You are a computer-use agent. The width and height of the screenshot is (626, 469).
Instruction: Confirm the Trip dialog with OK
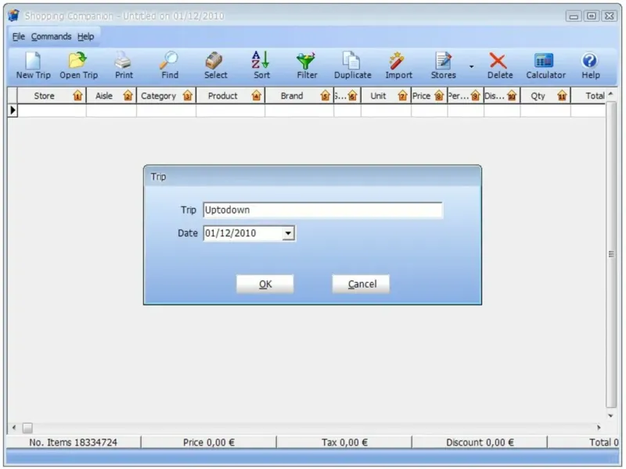tap(265, 284)
